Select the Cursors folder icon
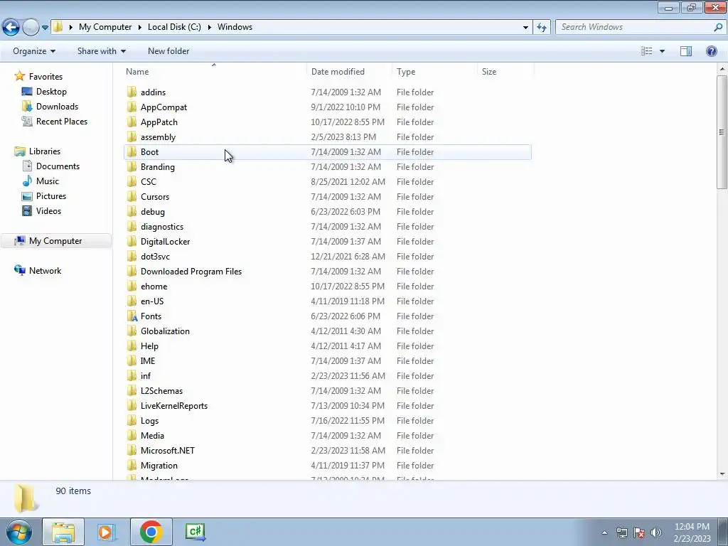Image resolution: width=728 pixels, height=546 pixels. pos(132,196)
